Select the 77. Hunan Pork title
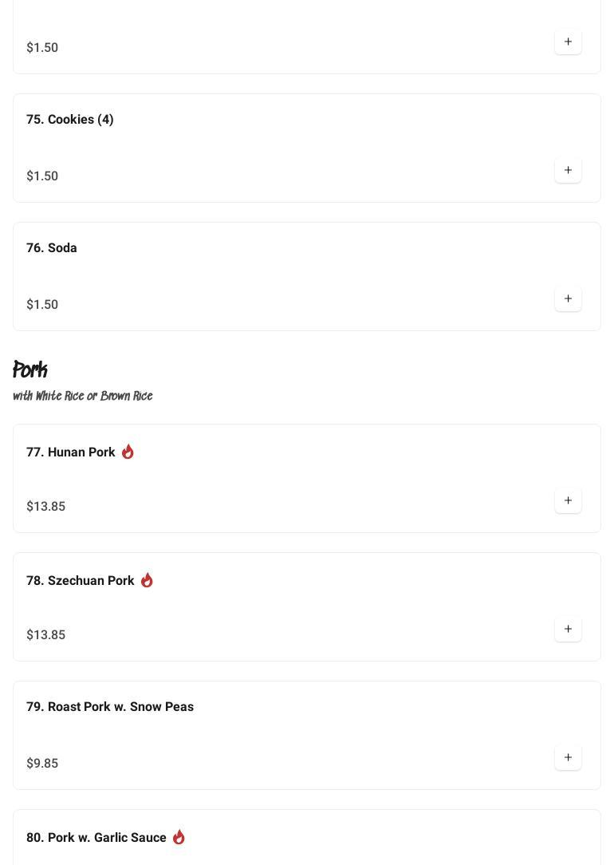The width and height of the screenshot is (614, 865). click(x=71, y=452)
